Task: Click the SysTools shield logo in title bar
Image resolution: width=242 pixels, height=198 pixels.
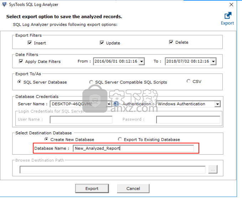Action: [x=5, y=5]
